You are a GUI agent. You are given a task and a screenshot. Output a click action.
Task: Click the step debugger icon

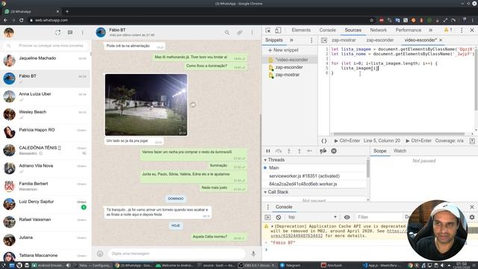[x=309, y=151]
